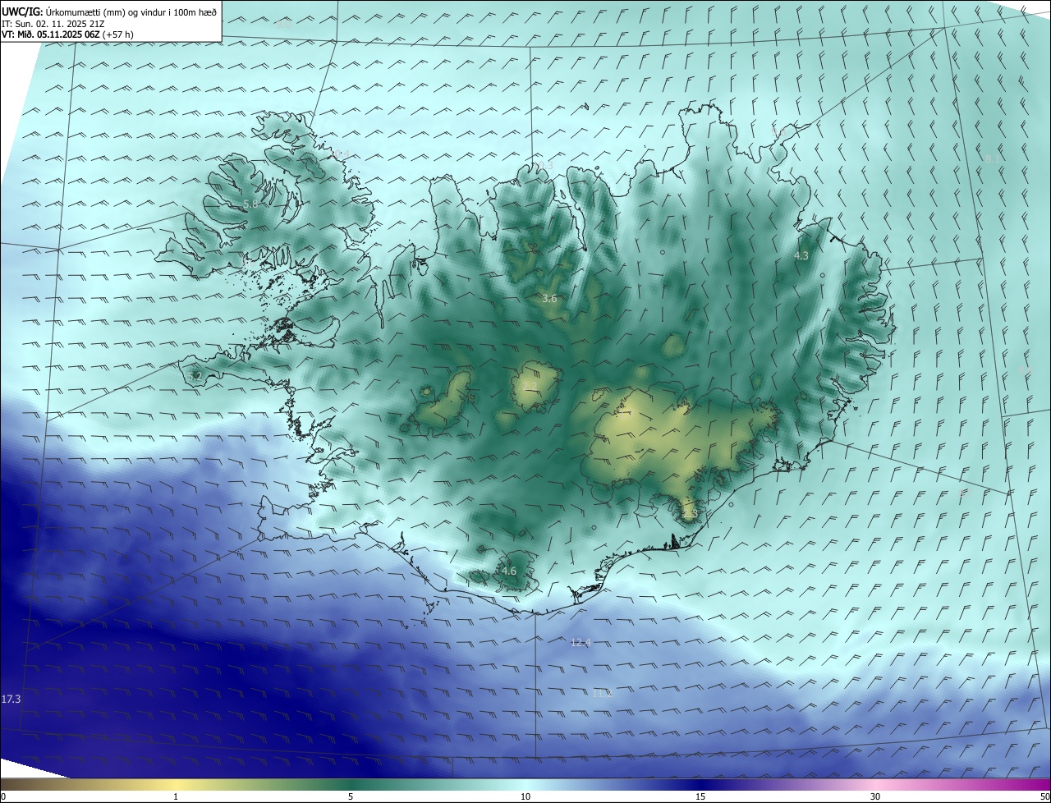Viewport: 1051px width, 803px height.
Task: Click the precipitation color scale bar
Action: coord(525,784)
